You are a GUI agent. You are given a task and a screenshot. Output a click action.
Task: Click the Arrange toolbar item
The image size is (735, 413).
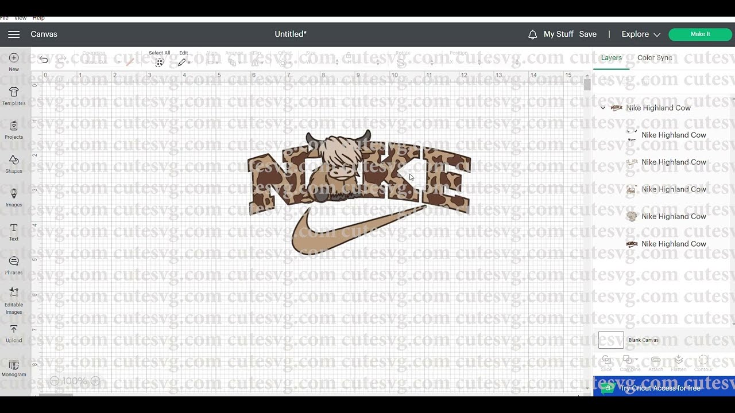[234, 59]
